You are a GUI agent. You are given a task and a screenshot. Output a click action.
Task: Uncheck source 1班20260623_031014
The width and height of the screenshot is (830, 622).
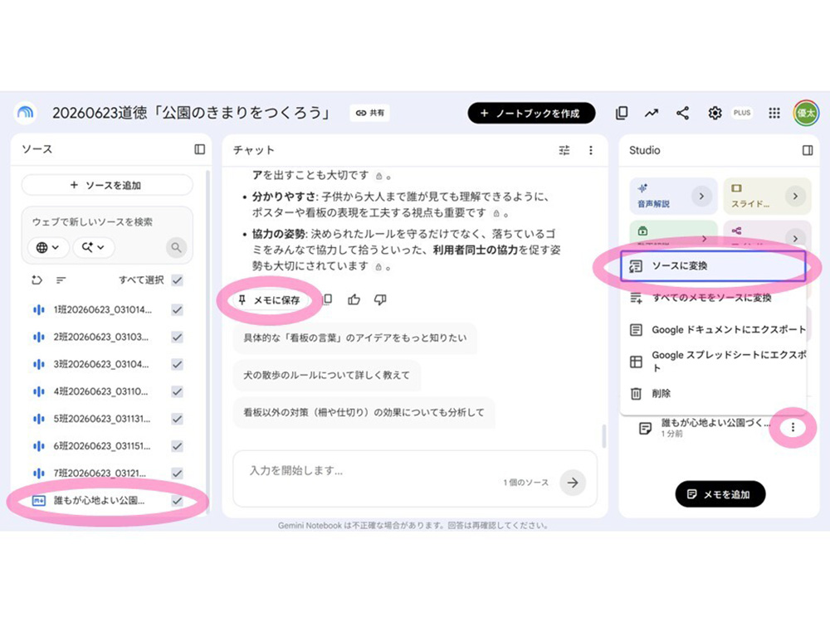pyautogui.click(x=178, y=309)
